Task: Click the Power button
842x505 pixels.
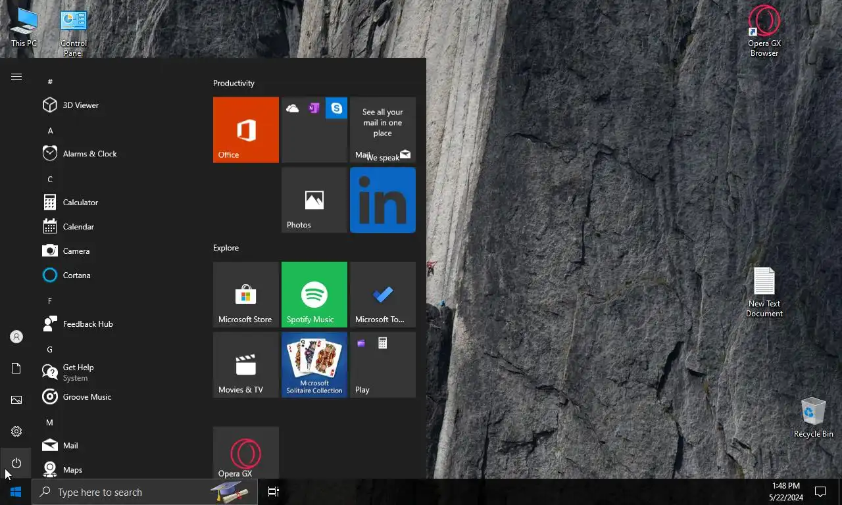Action: coord(16,463)
